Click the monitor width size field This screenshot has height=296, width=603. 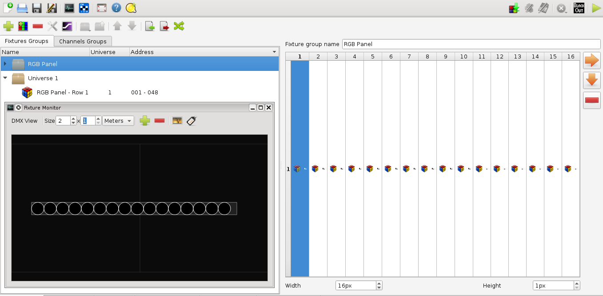pyautogui.click(x=63, y=121)
